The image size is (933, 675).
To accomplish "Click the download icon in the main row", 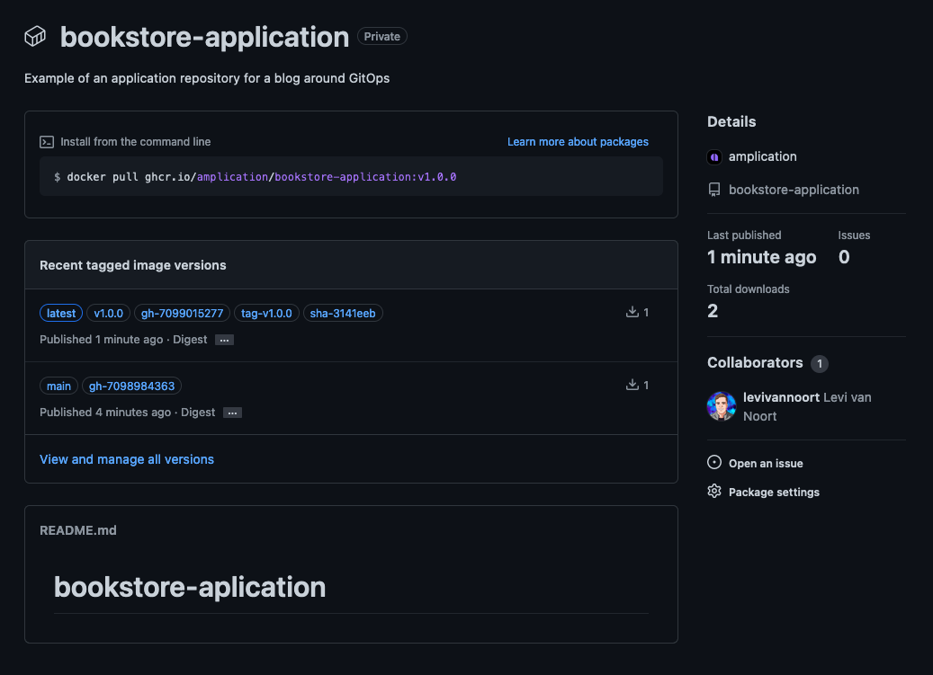I will tap(632, 385).
